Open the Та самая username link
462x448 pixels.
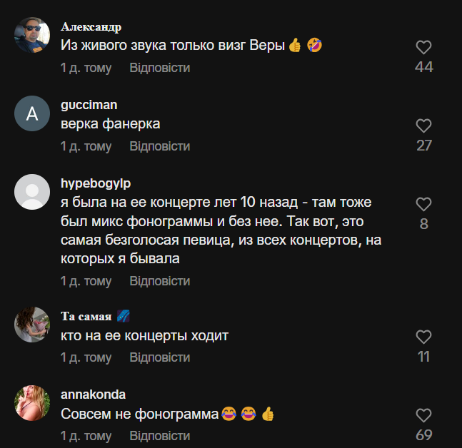[x=86, y=316]
